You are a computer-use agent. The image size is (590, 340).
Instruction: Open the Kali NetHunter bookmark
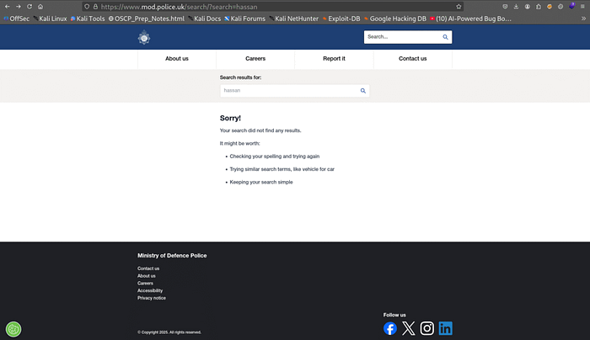294,19
